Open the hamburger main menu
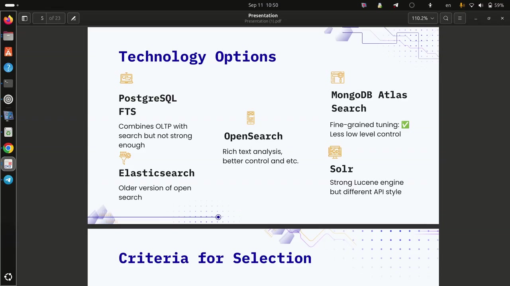Screen dimensions: 510x286 pyautogui.click(x=460, y=18)
